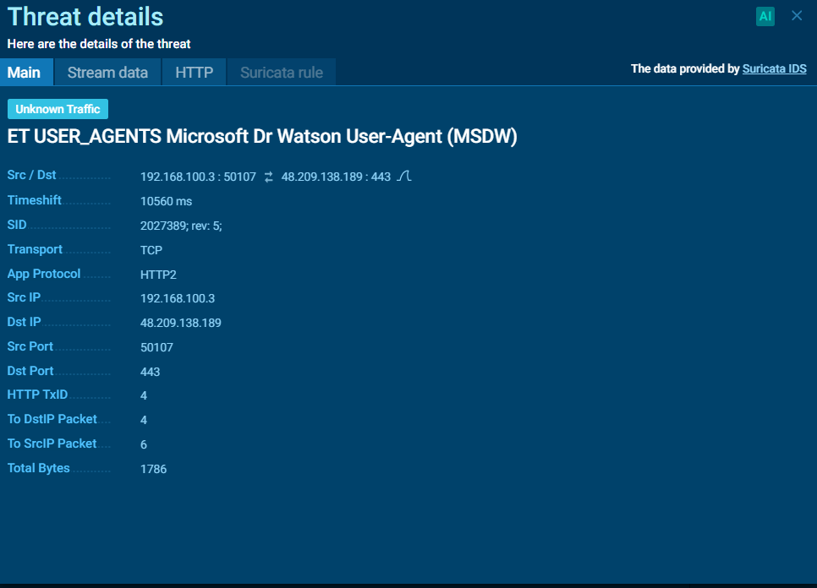
Task: Click the To SrcIP Packet value 6
Action: click(144, 445)
